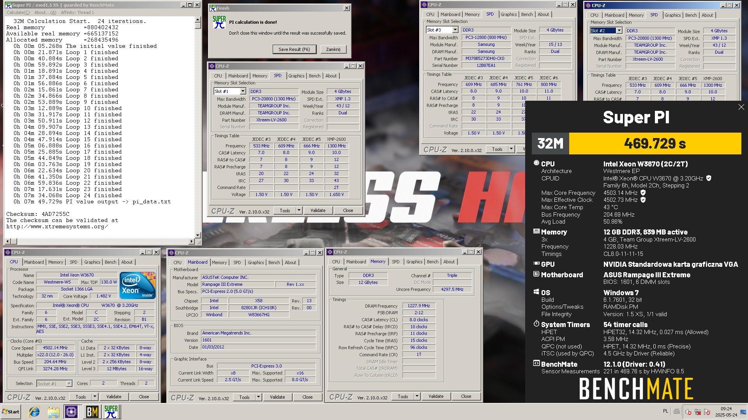The image size is (748, 420).
Task: Switch to CPU-Z via its taskbar chip icon
Action: [72, 411]
